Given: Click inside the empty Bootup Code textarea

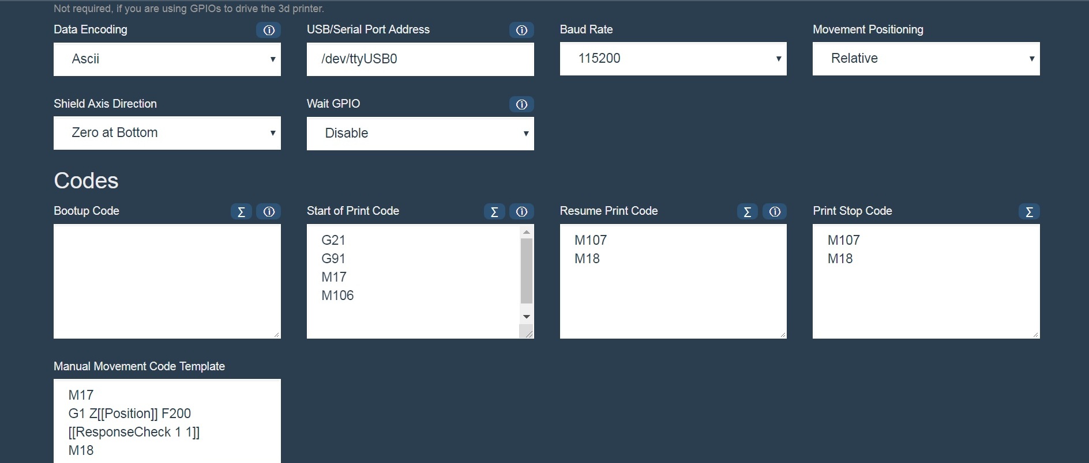Looking at the screenshot, I should point(167,282).
